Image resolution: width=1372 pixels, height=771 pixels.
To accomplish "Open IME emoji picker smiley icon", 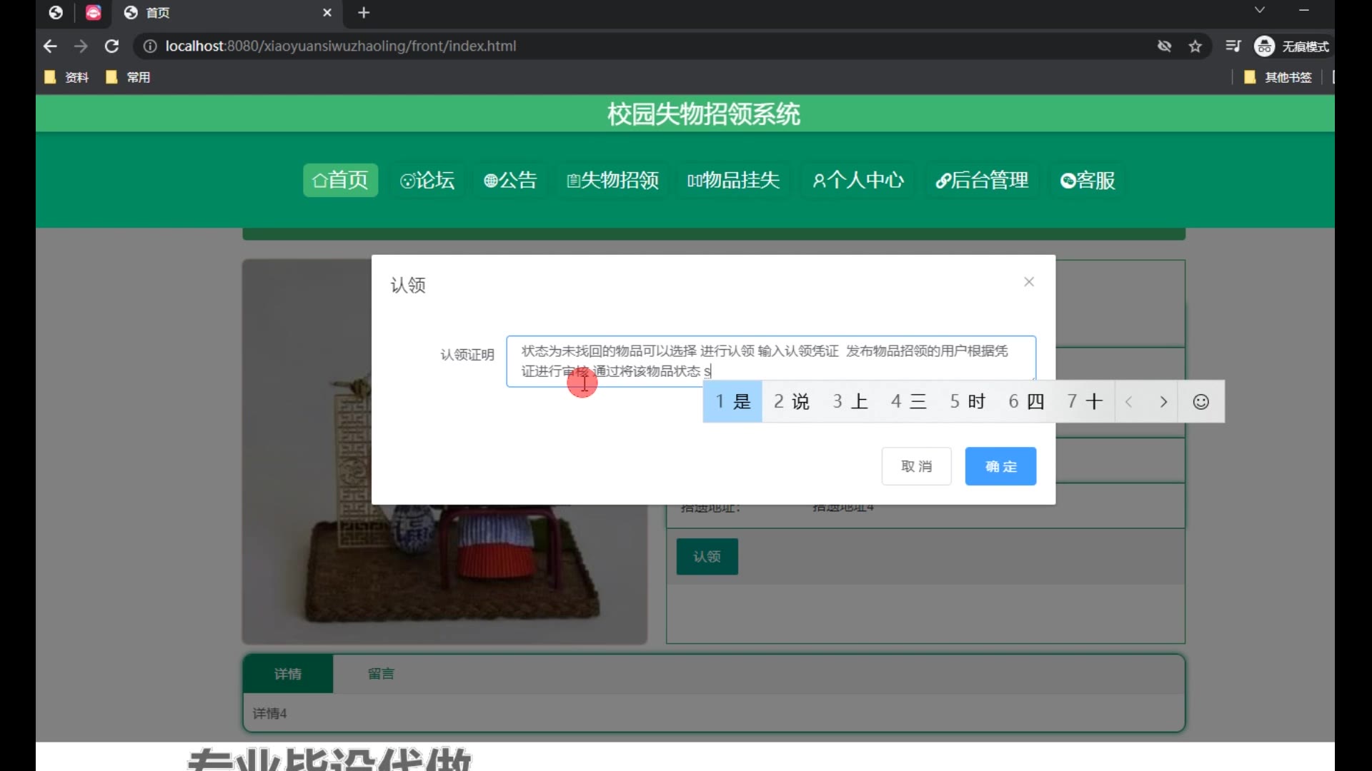I will [1201, 402].
